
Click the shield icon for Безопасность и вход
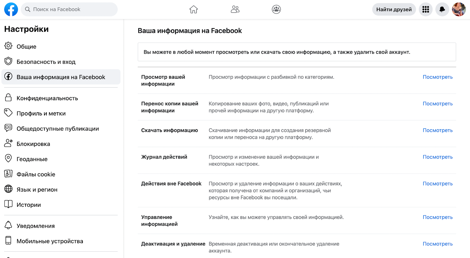coord(8,61)
